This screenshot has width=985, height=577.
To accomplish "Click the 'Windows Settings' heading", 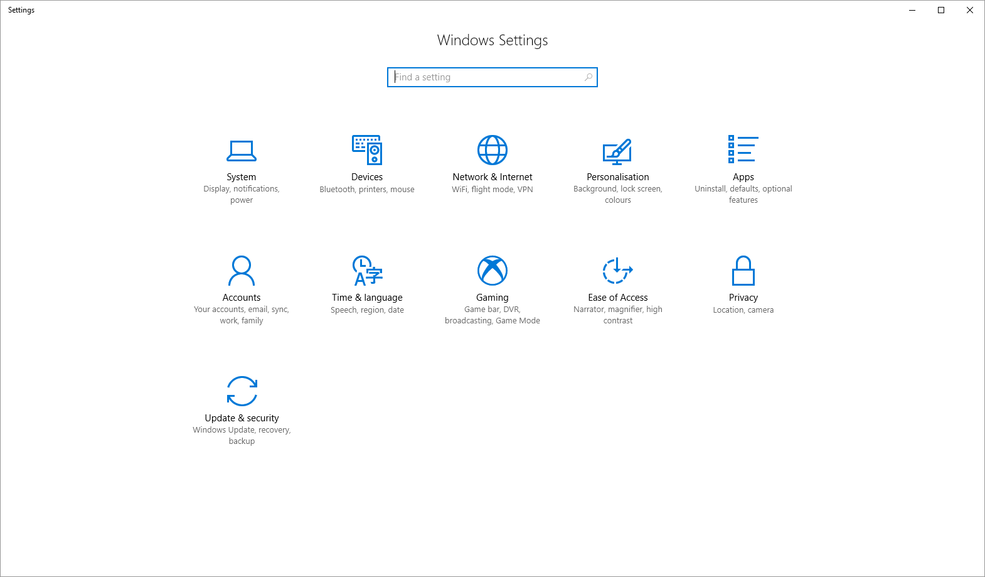I will [x=492, y=40].
